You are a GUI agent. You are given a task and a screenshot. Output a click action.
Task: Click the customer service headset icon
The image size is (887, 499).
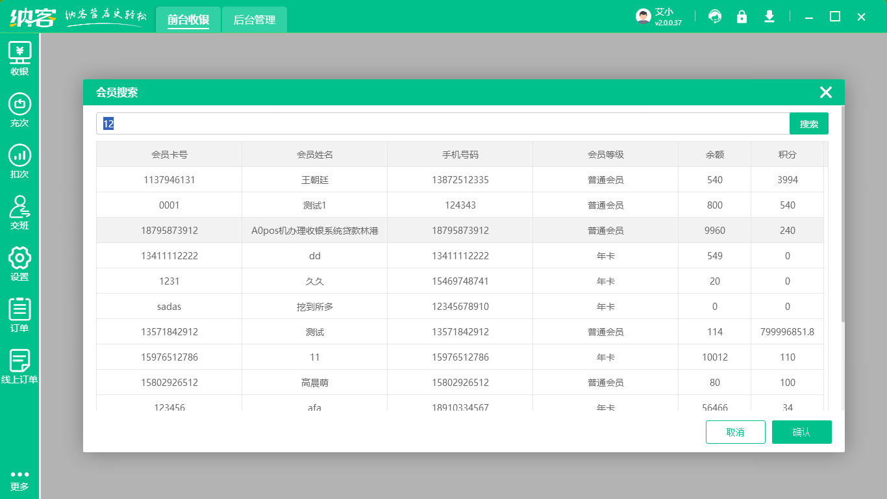[x=715, y=17]
